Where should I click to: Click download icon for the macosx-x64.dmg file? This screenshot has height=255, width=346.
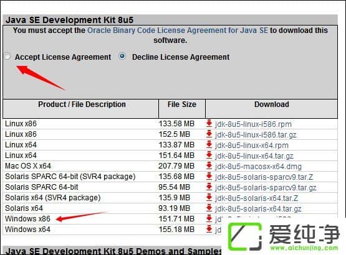(209, 166)
